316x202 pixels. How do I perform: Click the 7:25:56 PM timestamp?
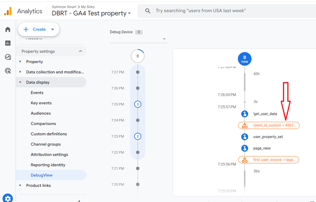tap(227, 164)
